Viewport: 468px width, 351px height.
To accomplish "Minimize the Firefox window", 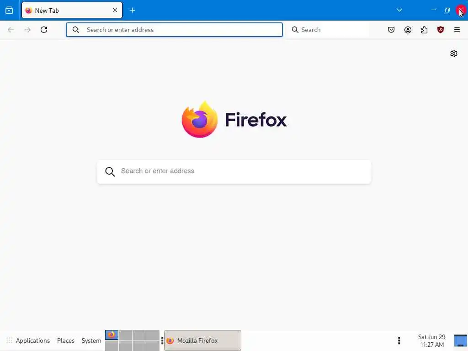I will click(x=434, y=10).
